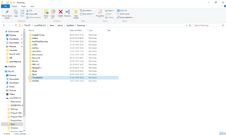The width and height of the screenshot is (226, 135).
Task: Sort by Date modified column header
Action: tap(78, 30)
